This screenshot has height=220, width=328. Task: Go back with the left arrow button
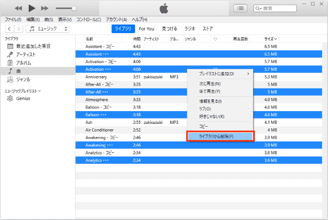click(x=9, y=29)
